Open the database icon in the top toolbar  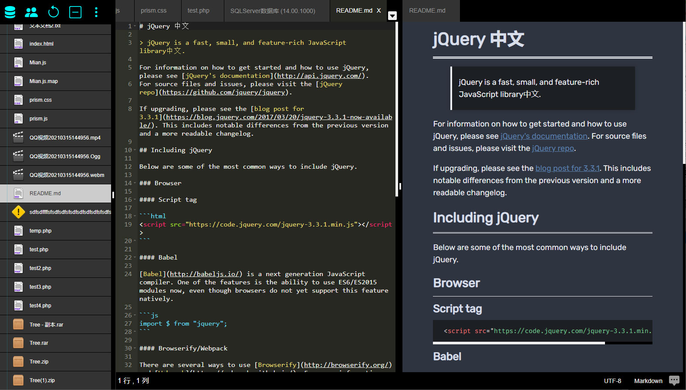(10, 12)
